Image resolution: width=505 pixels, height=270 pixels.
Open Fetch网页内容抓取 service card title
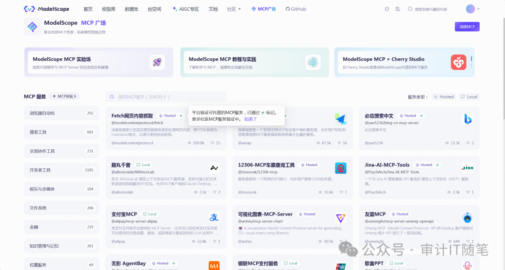tap(132, 116)
